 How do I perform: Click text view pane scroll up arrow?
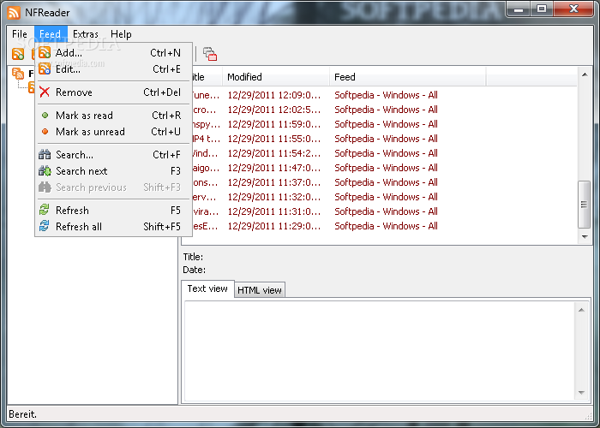point(581,310)
